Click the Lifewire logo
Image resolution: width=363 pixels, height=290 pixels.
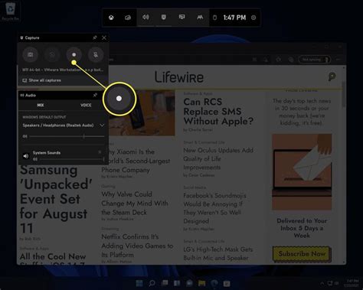179,77
